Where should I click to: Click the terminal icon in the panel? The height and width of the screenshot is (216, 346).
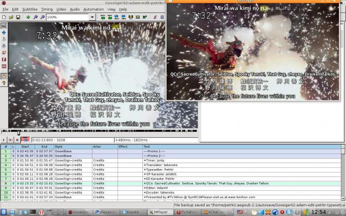[33, 212]
